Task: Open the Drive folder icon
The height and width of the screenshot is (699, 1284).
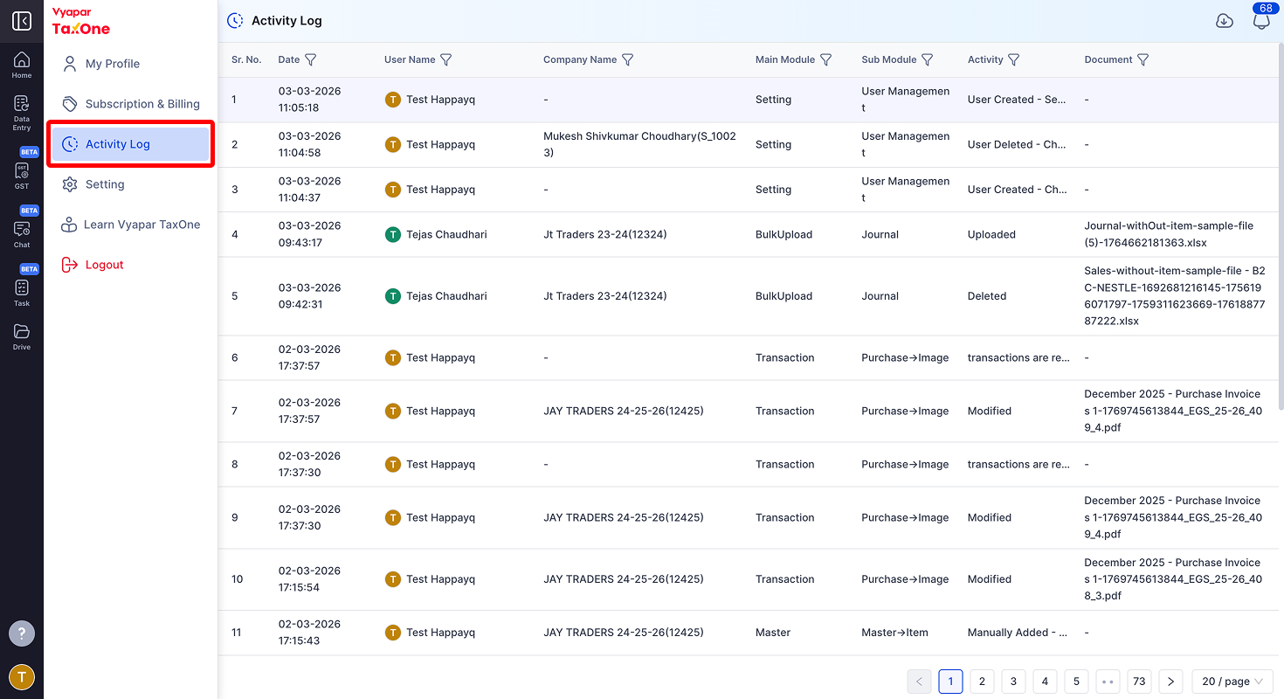Action: [22, 336]
